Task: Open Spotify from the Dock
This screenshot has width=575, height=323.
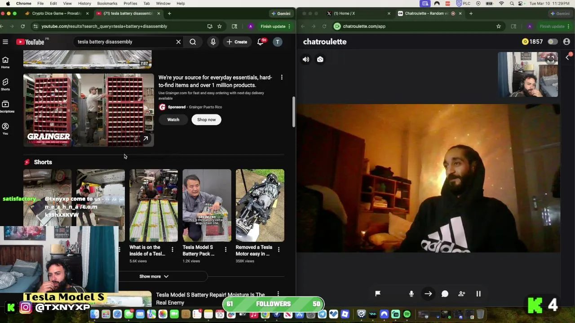Action: click(x=407, y=314)
